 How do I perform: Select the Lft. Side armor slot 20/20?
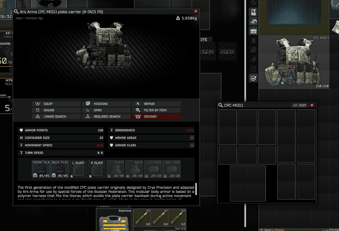coord(153,169)
